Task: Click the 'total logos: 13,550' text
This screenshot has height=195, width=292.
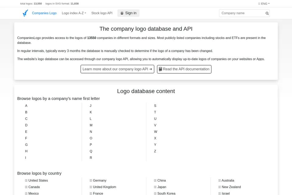Action: tap(31, 4)
